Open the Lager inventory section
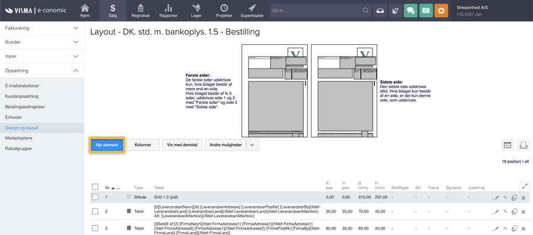 coord(196,11)
